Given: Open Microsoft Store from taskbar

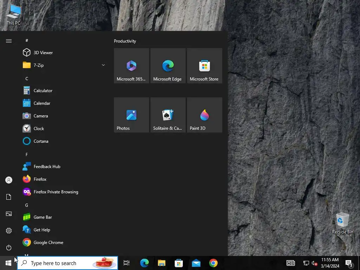Looking at the screenshot, I should pyautogui.click(x=179, y=263).
